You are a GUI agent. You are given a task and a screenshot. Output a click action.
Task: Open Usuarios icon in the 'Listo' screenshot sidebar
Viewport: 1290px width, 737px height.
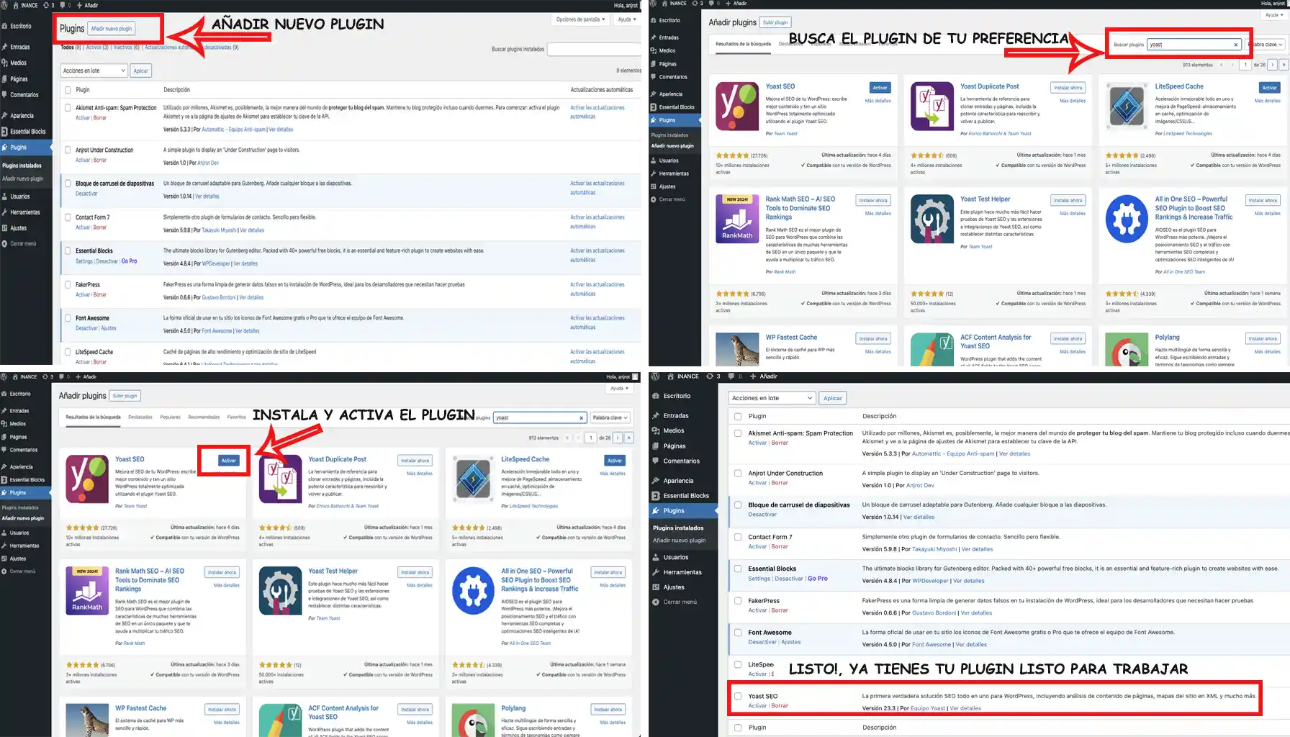655,557
